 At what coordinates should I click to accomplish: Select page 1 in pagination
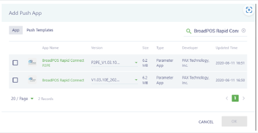click(x=235, y=98)
